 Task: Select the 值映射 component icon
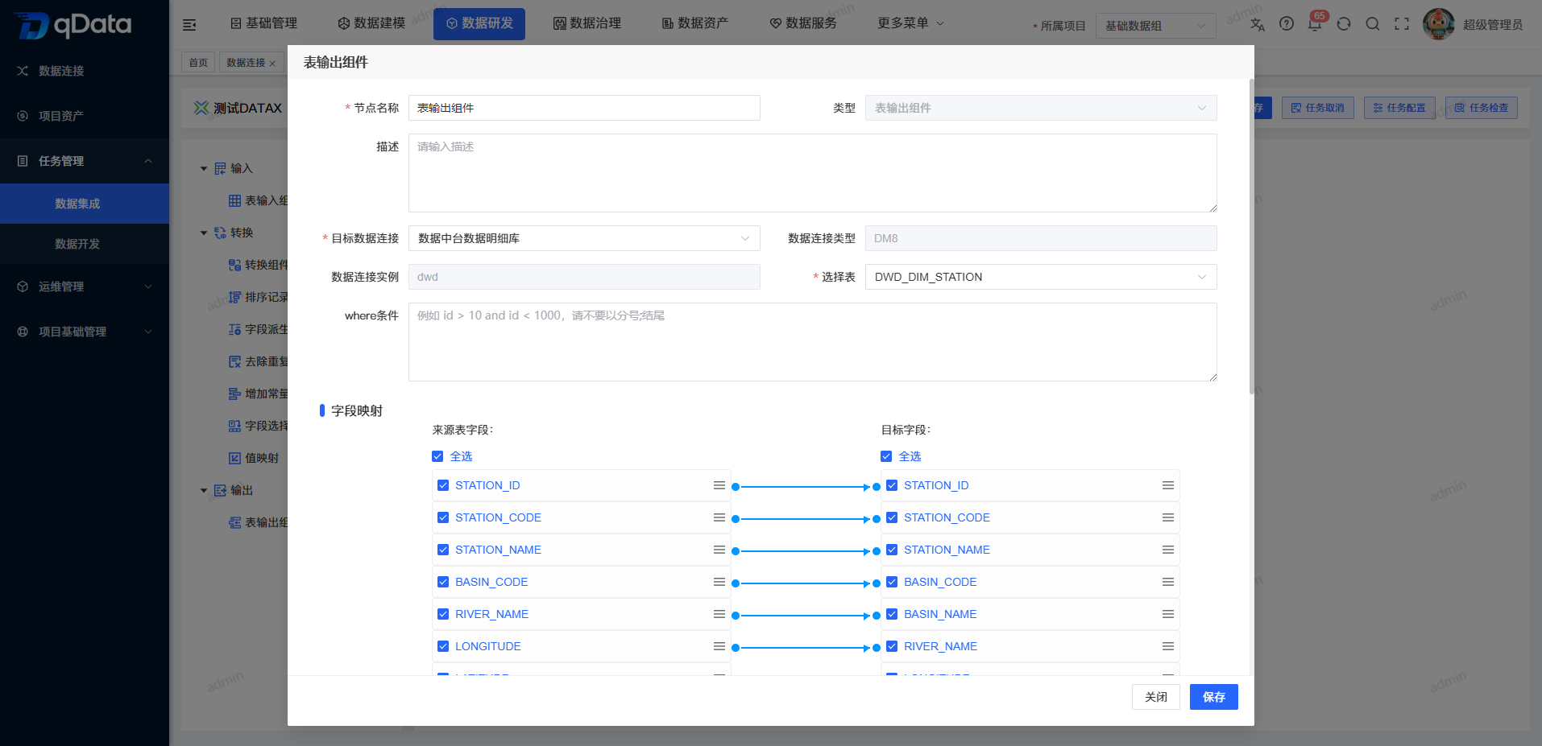[x=234, y=458]
